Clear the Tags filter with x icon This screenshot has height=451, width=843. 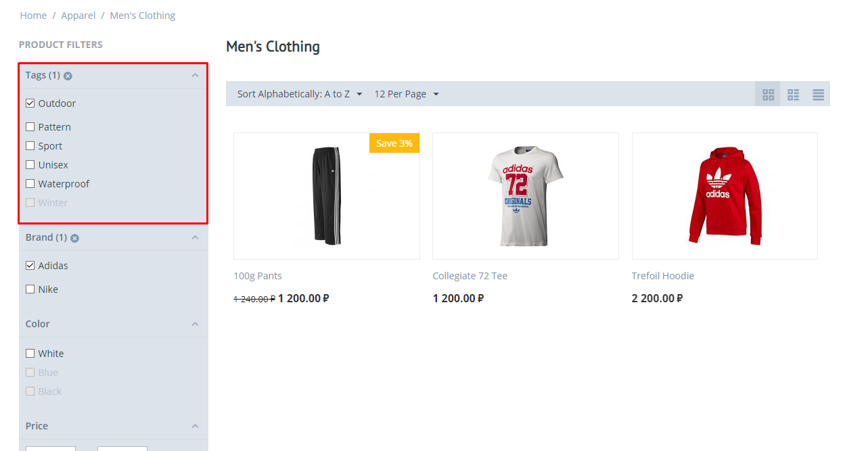coord(68,76)
